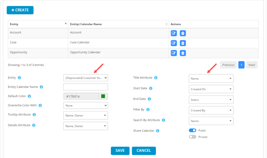Click info icon next to Entity label

coord(19,78)
